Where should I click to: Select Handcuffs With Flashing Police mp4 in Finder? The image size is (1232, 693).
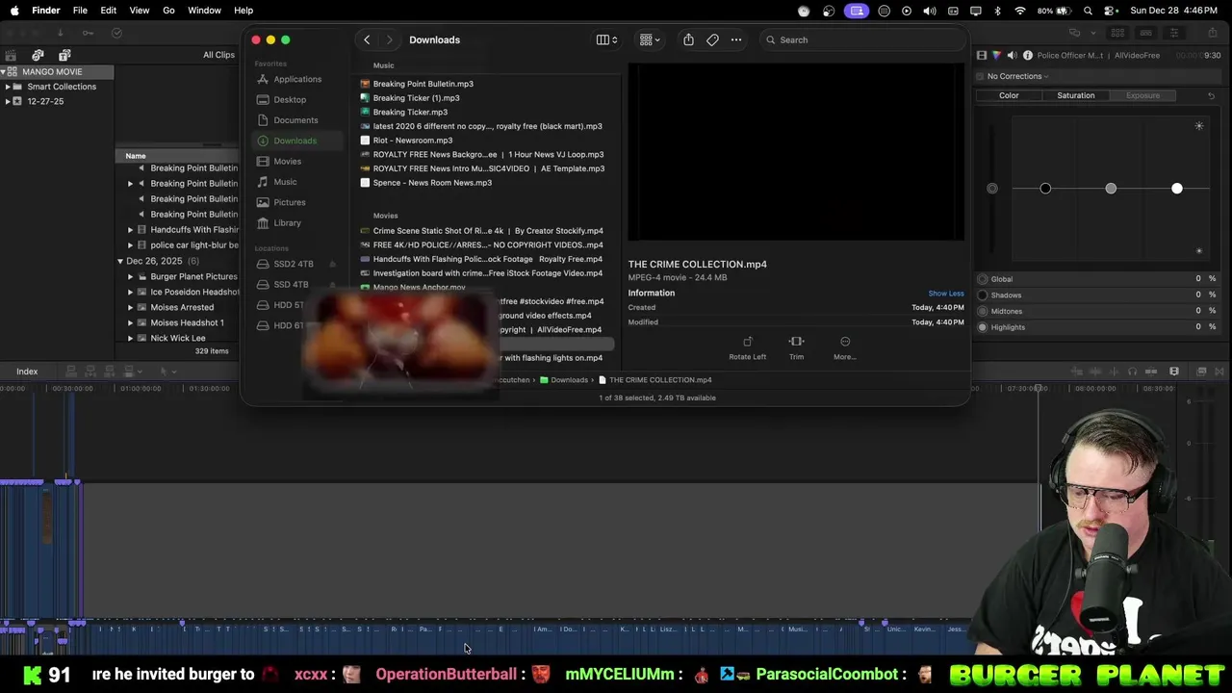487,259
